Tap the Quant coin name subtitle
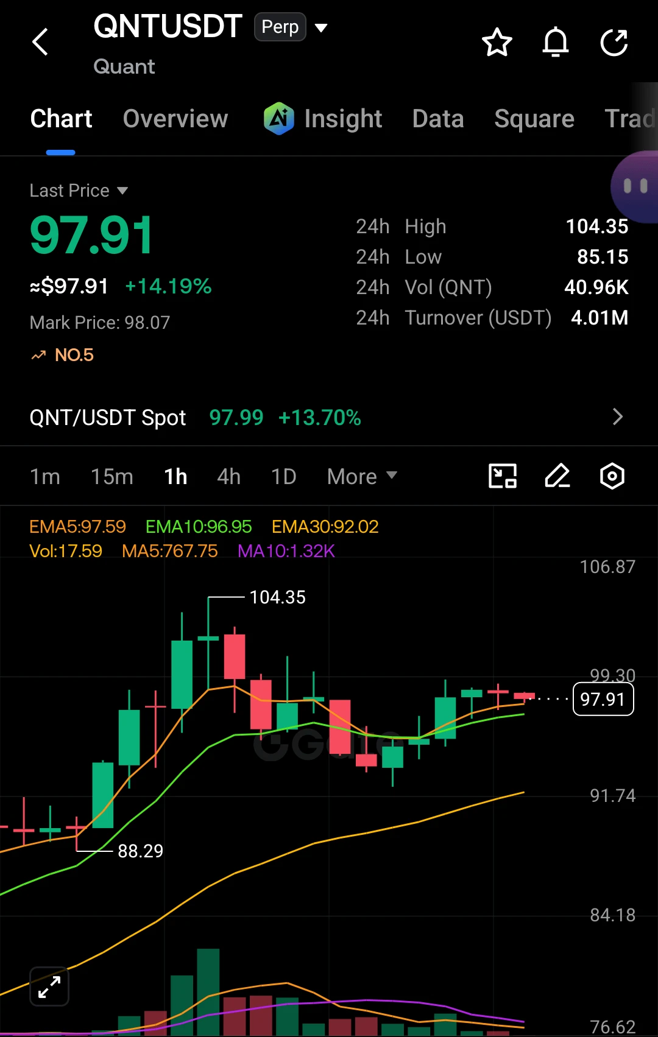 (x=124, y=66)
